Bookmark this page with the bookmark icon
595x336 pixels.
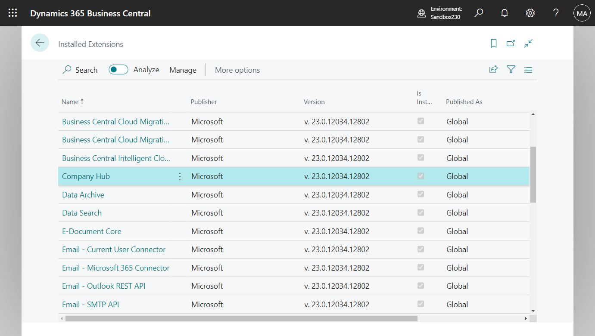[494, 43]
